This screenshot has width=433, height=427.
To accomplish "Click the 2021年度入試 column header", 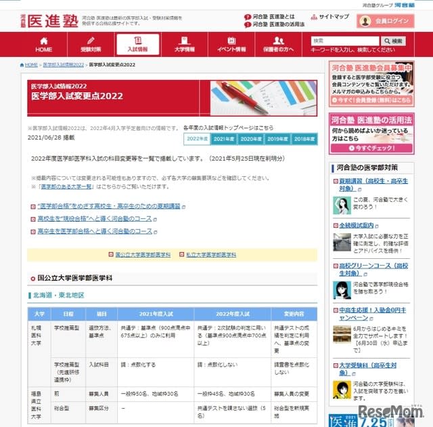I will point(156,314).
